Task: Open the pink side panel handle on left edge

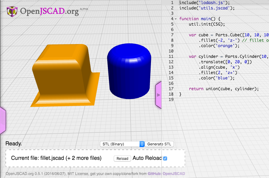Action: point(3,120)
